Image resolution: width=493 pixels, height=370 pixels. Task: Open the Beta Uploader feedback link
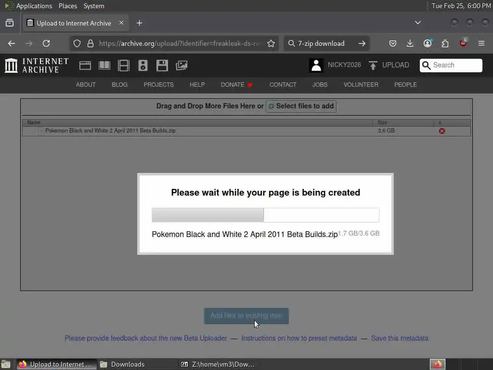click(145, 338)
